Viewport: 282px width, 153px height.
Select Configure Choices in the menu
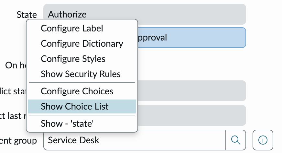(77, 91)
